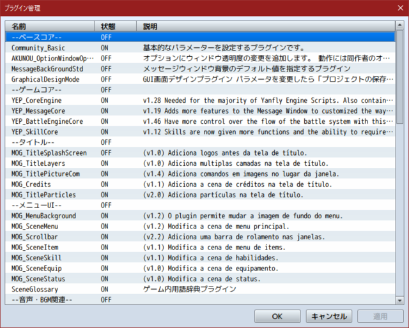Select the MOG_TitlePictureCom plugin

click(x=200, y=174)
